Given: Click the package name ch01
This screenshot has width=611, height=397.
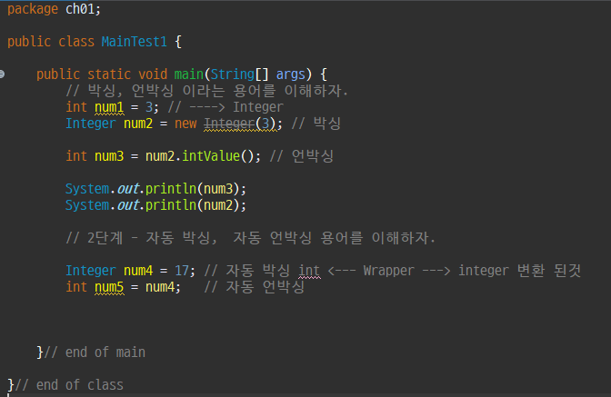Looking at the screenshot, I should point(80,9).
